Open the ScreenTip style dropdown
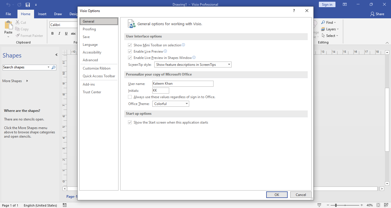The width and height of the screenshot is (391, 208). 193,65
